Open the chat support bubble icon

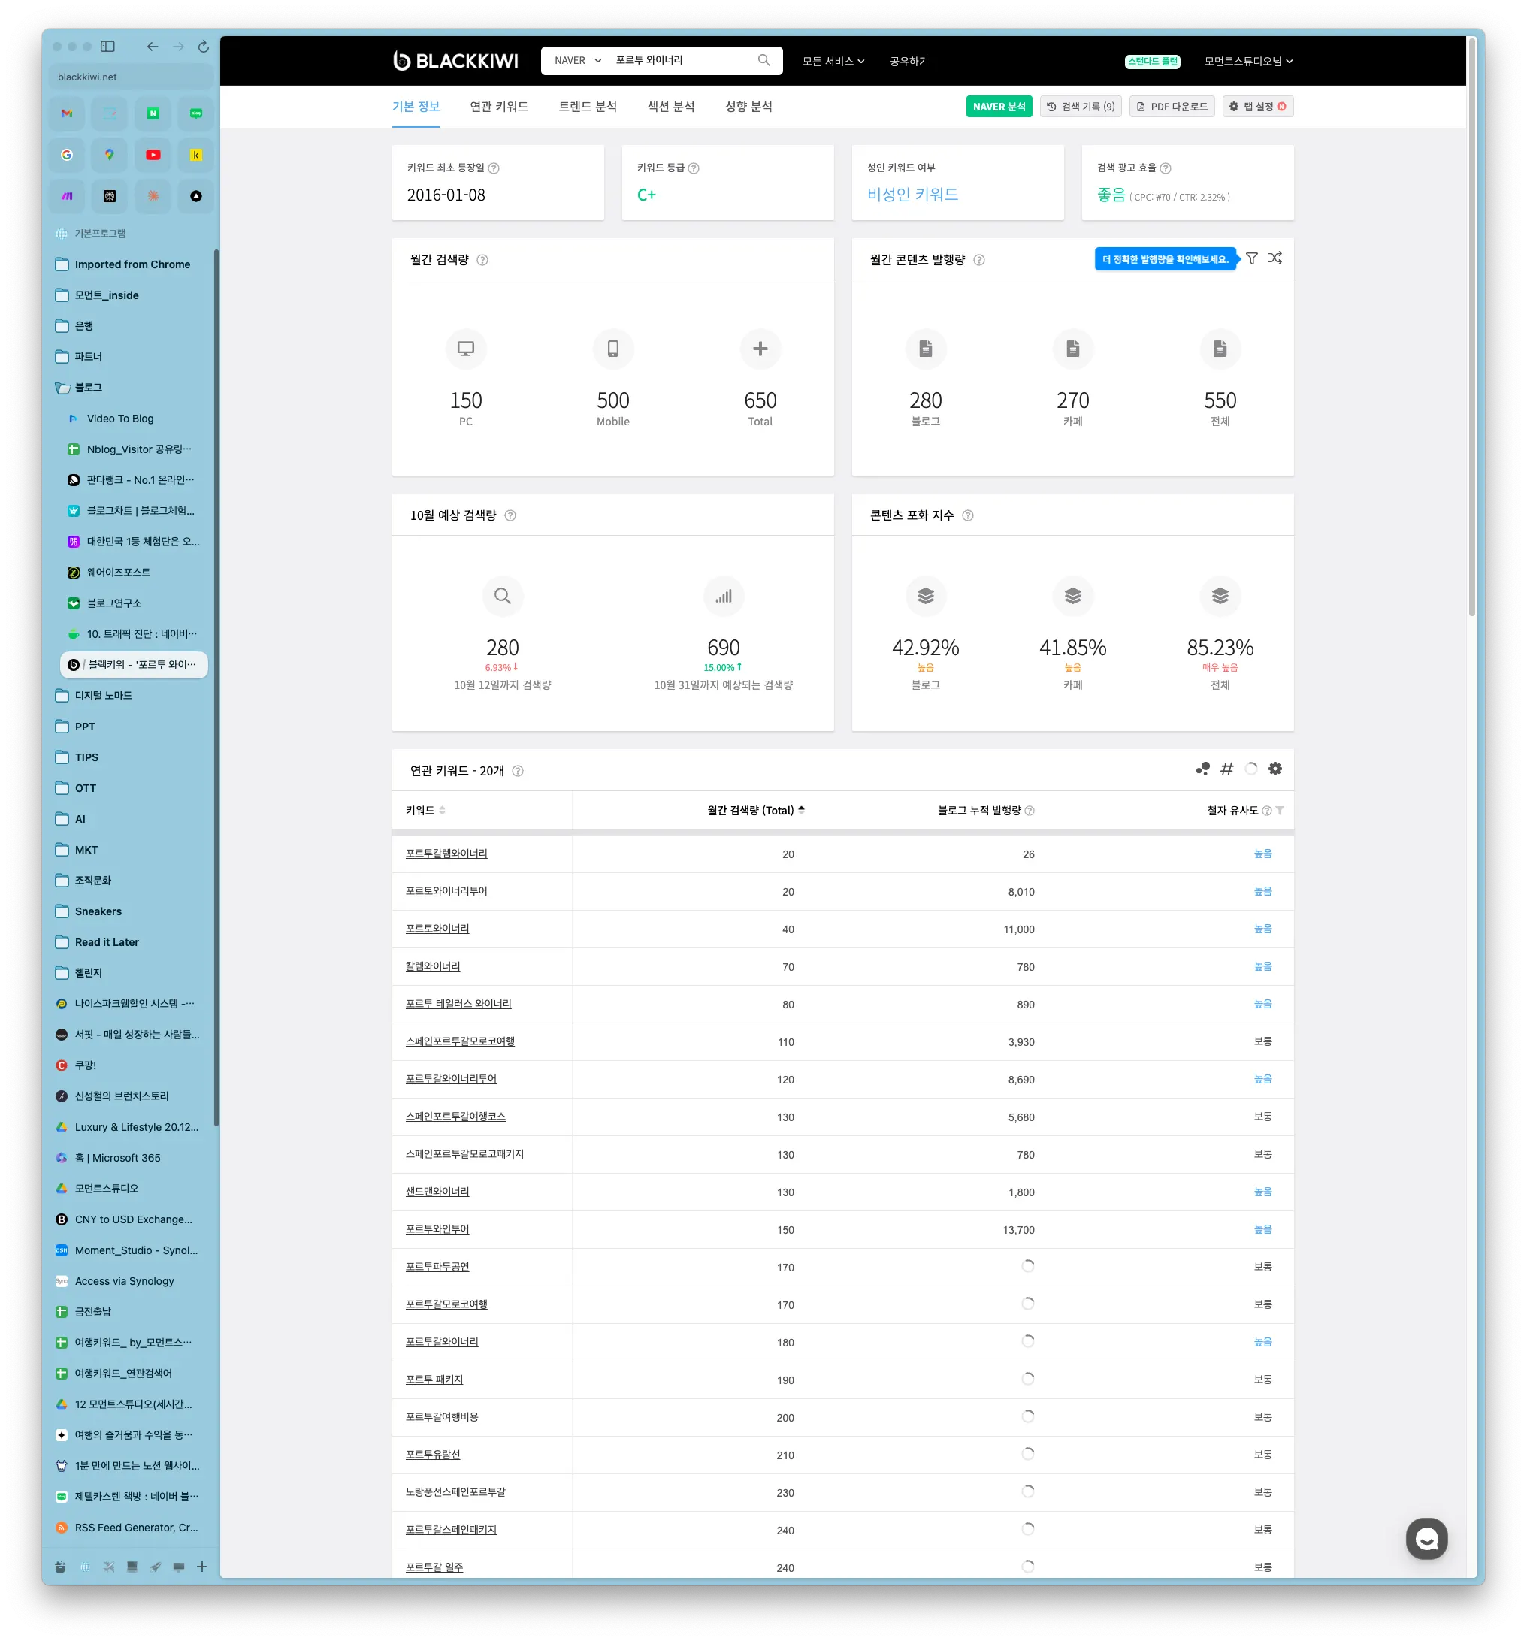click(1426, 1539)
